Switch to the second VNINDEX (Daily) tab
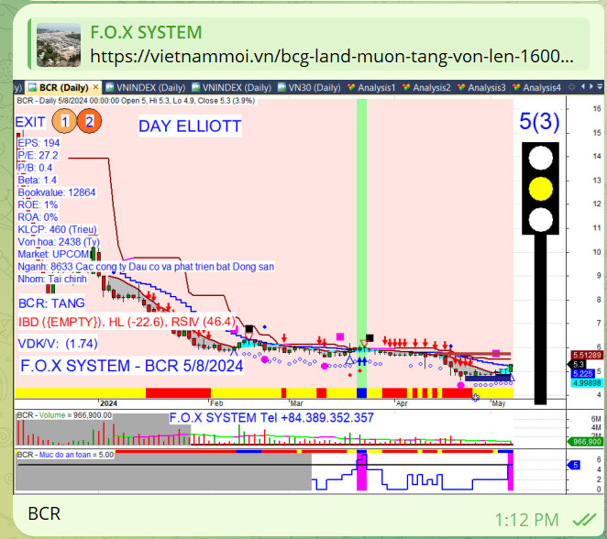607x539 pixels. pyautogui.click(x=231, y=88)
